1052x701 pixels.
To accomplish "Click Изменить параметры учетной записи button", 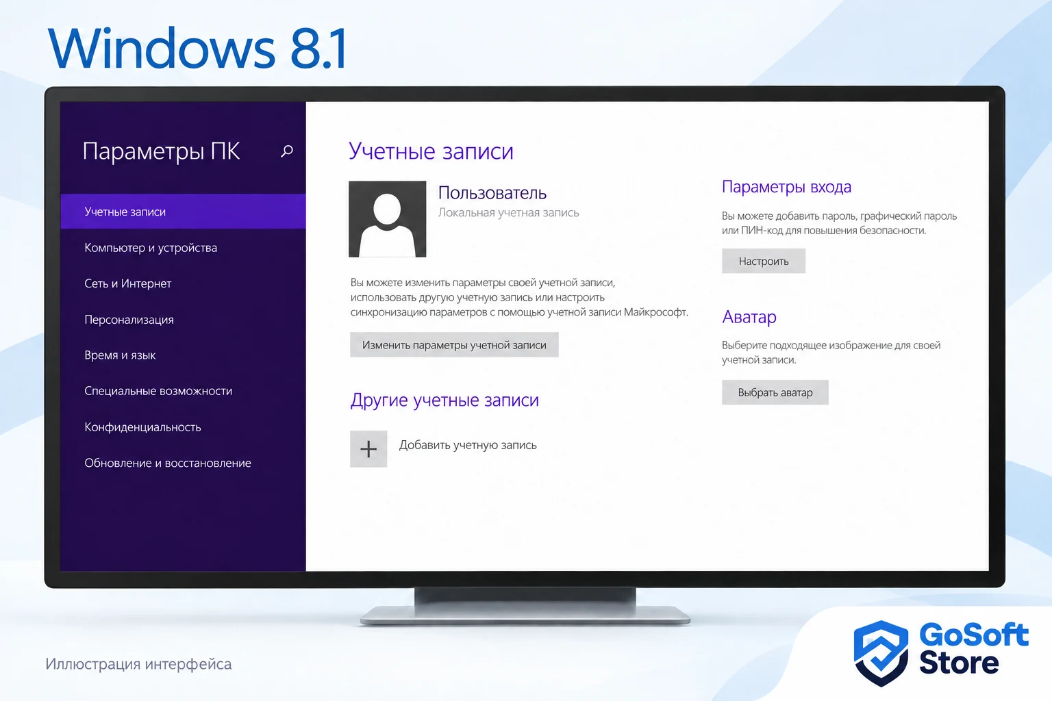I will (454, 345).
